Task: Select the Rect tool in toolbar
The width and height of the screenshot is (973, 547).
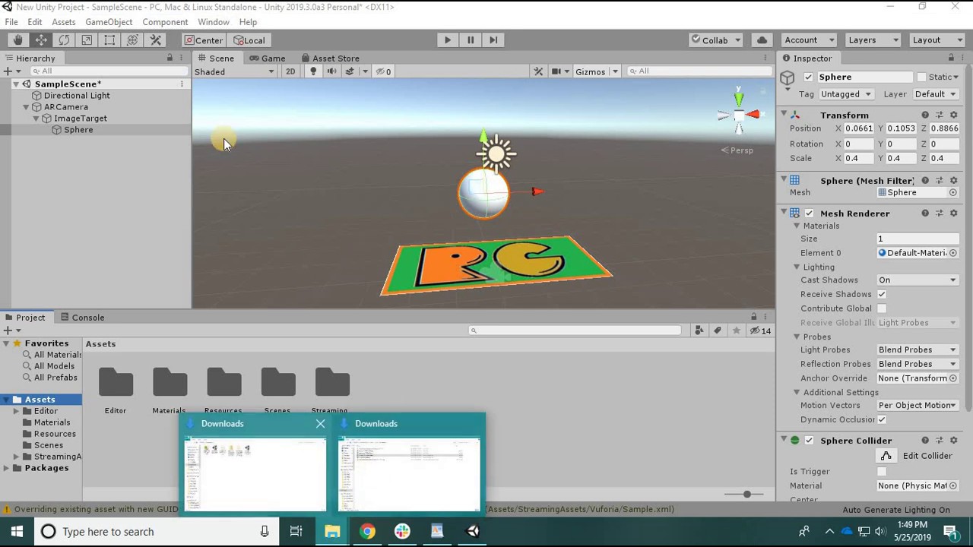Action: [109, 40]
